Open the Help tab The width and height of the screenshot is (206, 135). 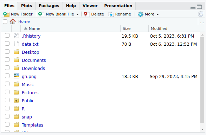(x=71, y=6)
